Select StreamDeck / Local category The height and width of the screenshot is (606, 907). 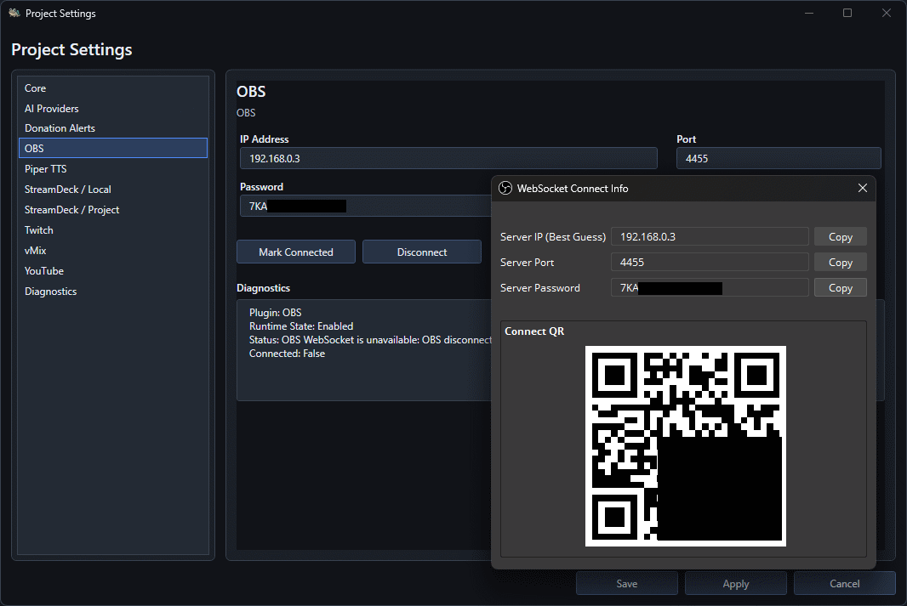click(x=113, y=190)
